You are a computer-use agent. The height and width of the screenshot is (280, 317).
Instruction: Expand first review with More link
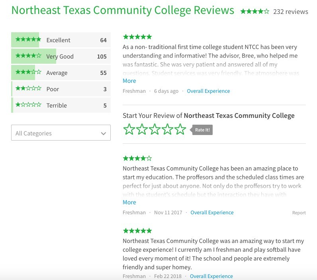tap(129, 81)
